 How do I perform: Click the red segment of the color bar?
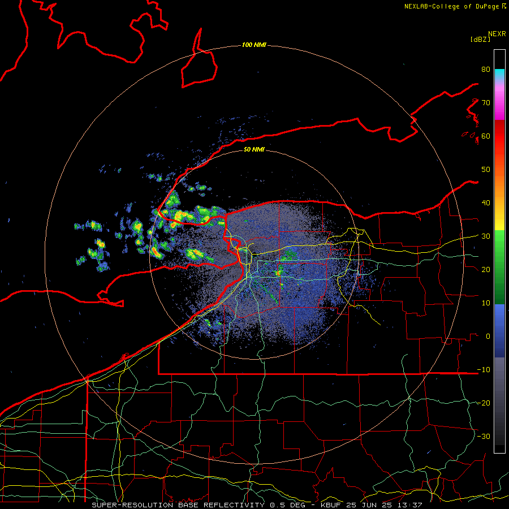click(x=499, y=136)
